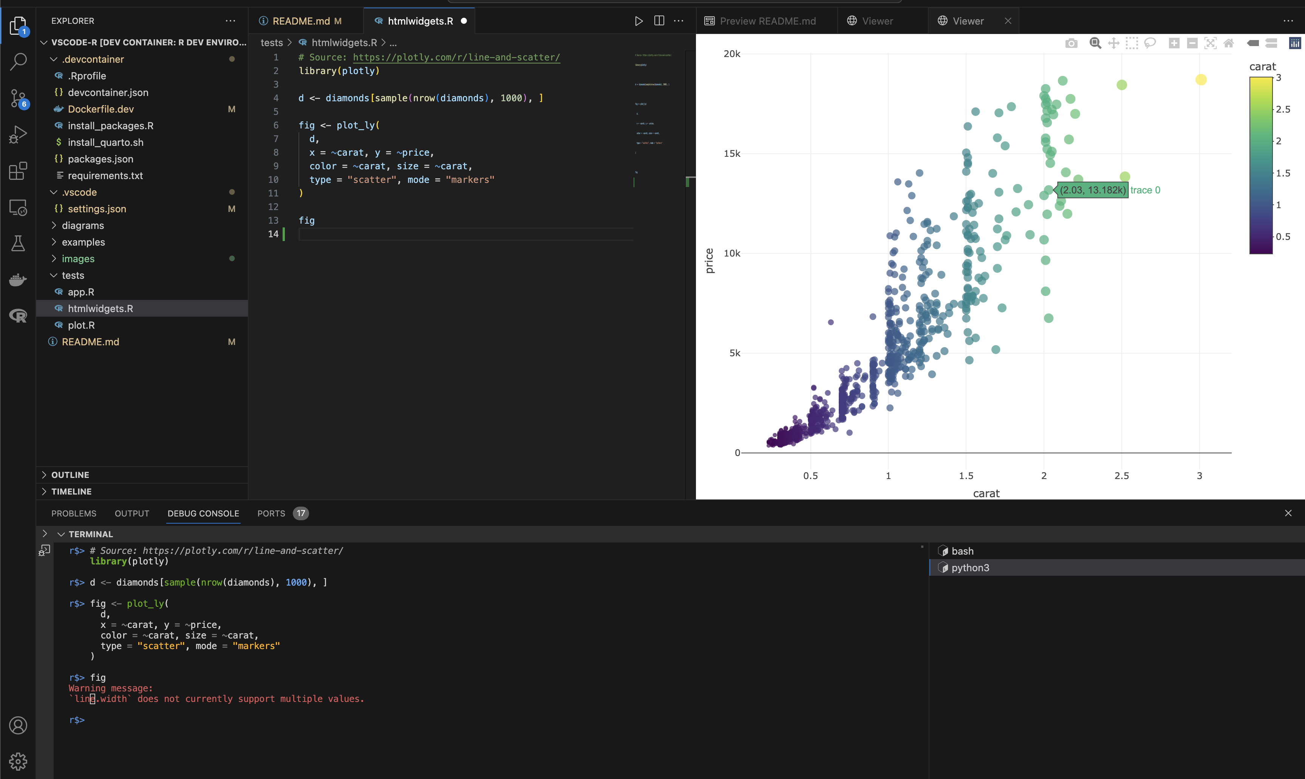Open the PORTS panel tab

click(x=271, y=513)
